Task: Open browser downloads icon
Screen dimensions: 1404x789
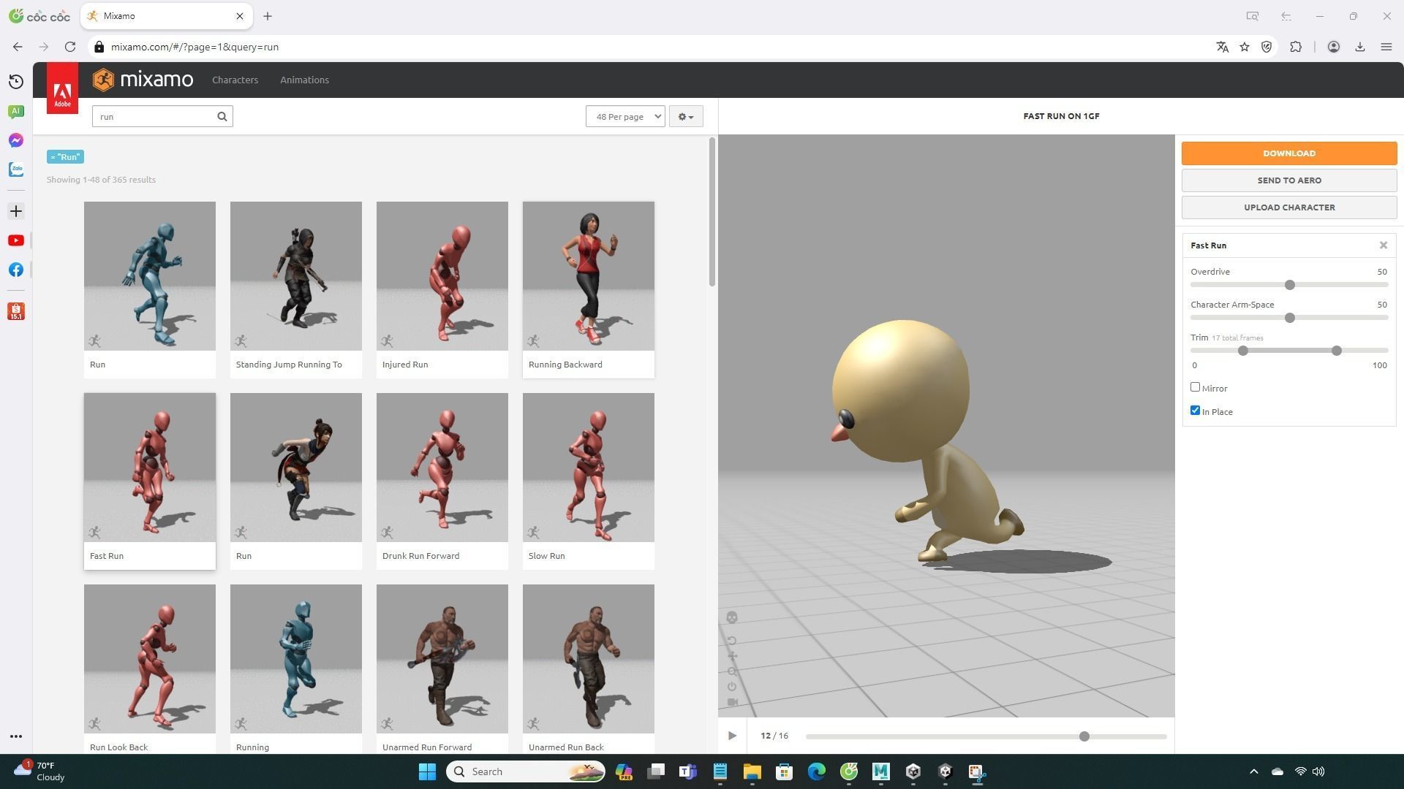Action: [1360, 47]
